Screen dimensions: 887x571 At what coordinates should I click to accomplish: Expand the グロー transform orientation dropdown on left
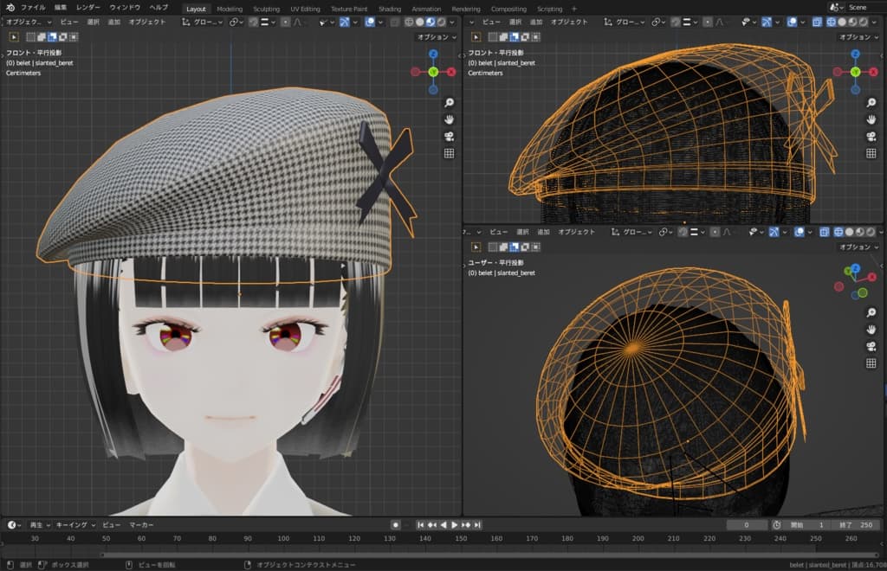203,22
